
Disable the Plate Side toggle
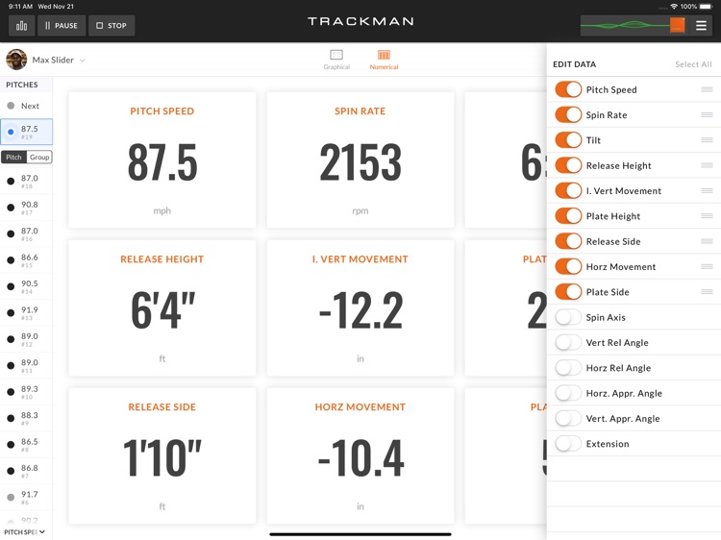coord(568,291)
